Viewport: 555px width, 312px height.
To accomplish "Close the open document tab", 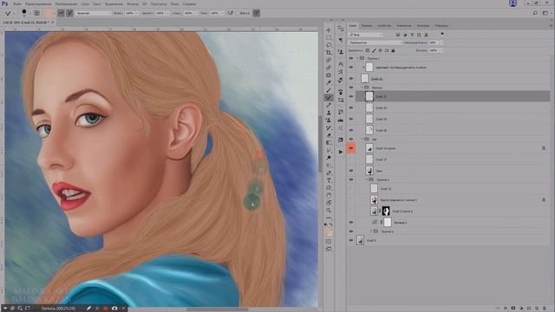I will pos(53,23).
